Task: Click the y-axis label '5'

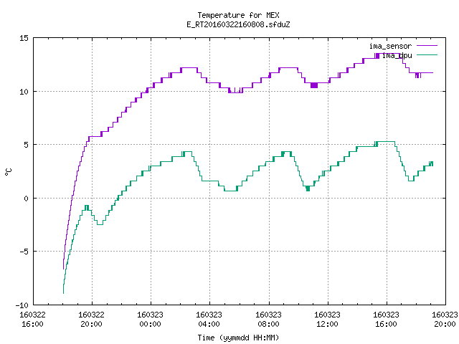Action: (26, 145)
